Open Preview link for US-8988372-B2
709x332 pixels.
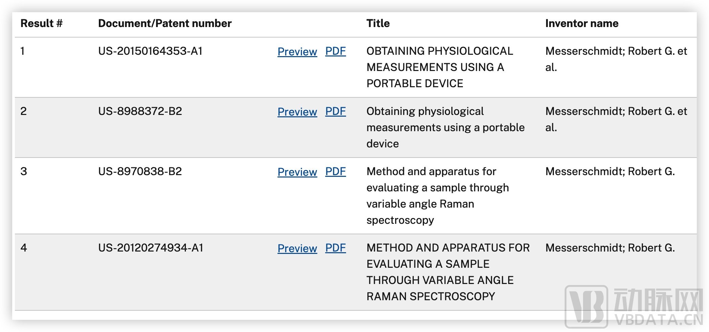297,112
